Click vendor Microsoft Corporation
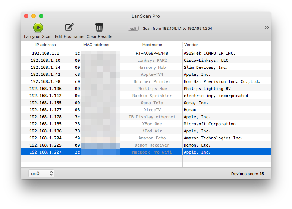 tap(210, 124)
